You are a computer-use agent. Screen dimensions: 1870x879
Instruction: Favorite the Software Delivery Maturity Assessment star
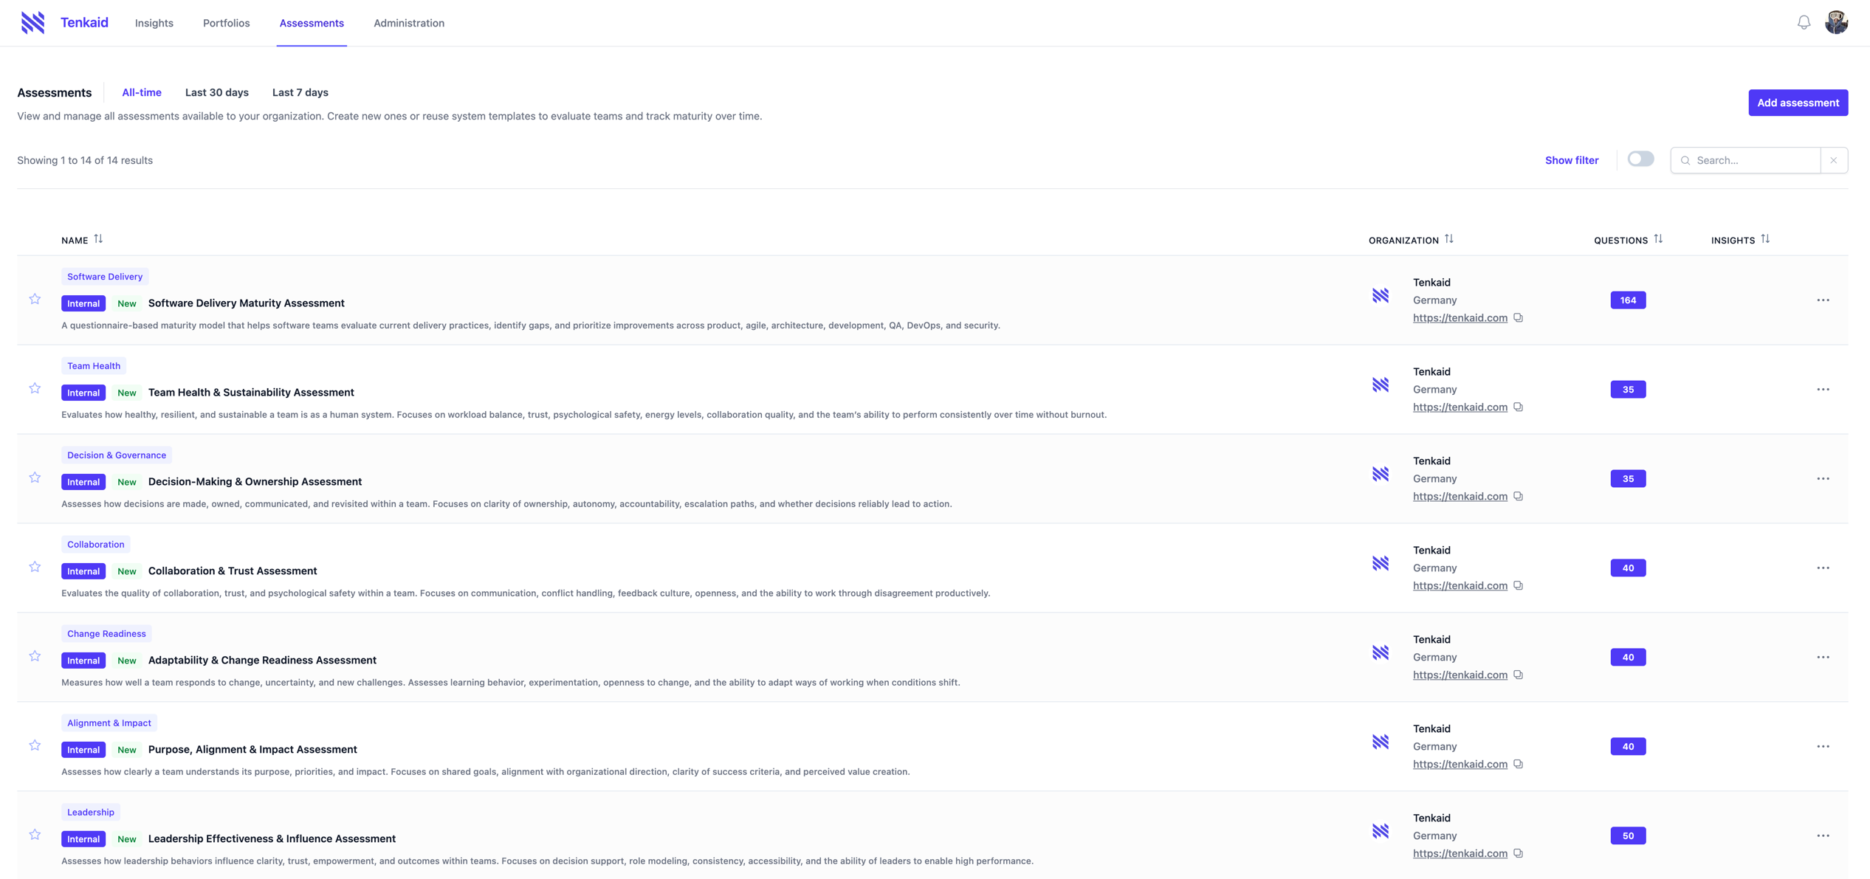[35, 299]
